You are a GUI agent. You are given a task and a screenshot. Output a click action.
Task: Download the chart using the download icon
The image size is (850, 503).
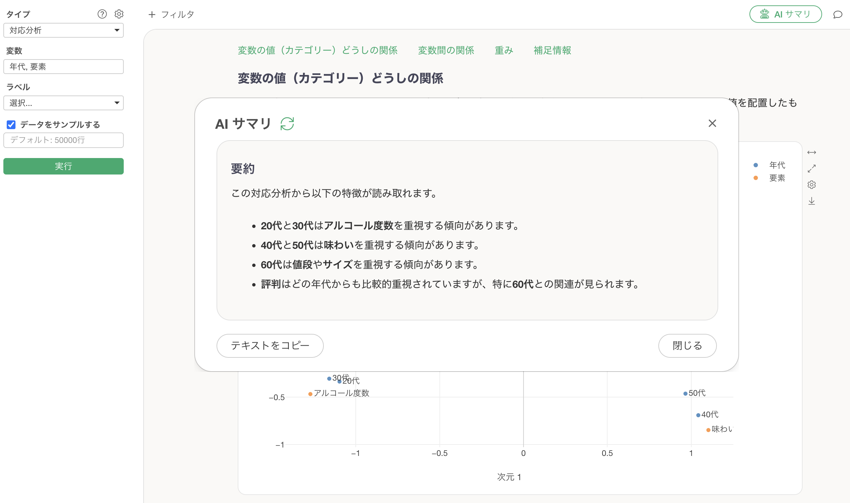[812, 201]
